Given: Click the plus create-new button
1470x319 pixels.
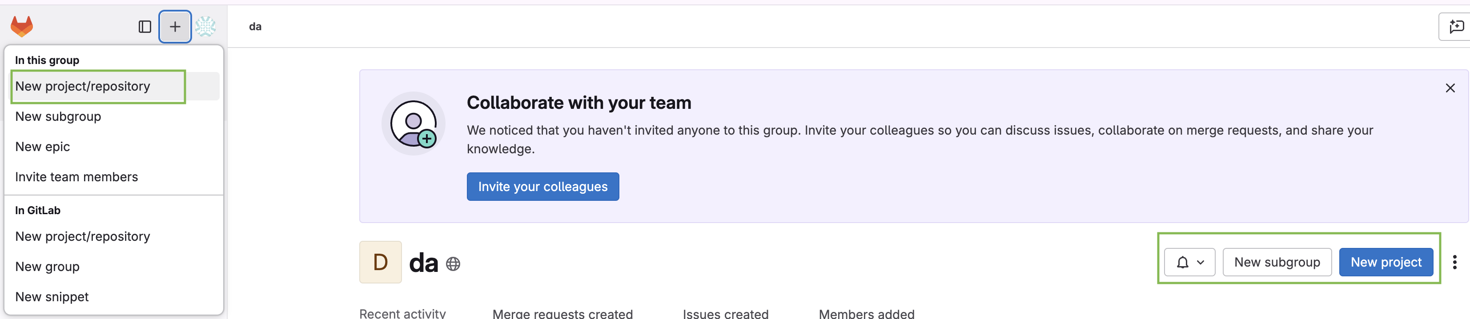Looking at the screenshot, I should [175, 27].
